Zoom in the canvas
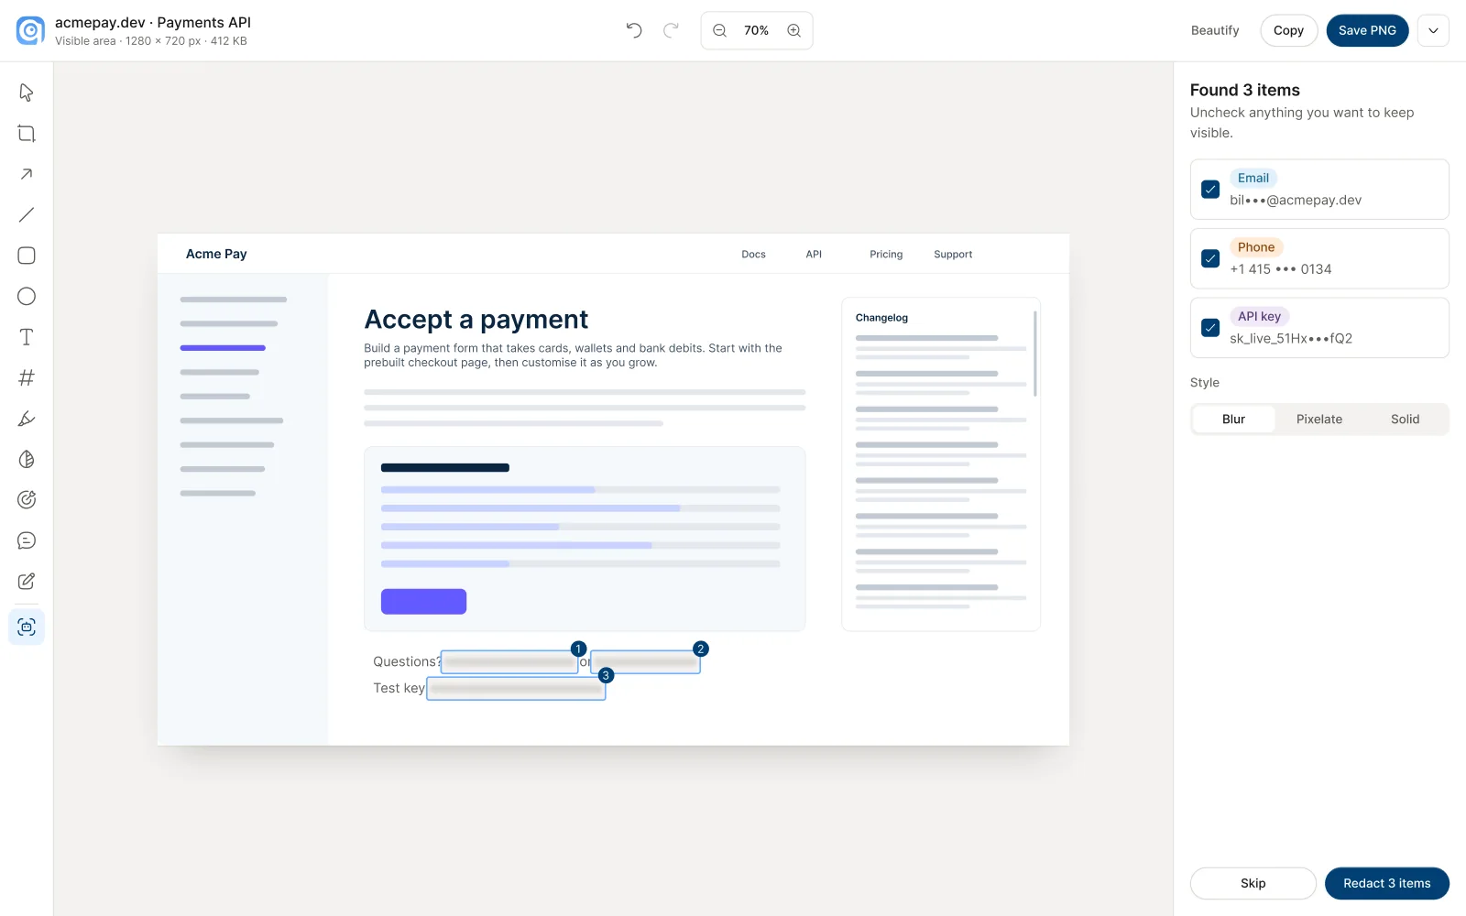This screenshot has height=916, width=1466. pyautogui.click(x=794, y=30)
